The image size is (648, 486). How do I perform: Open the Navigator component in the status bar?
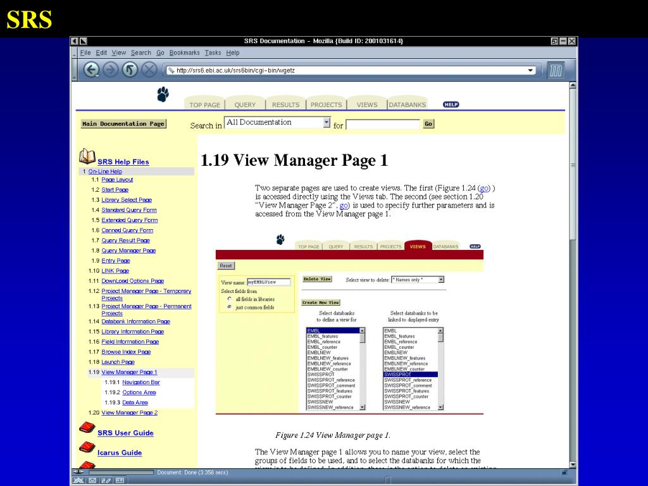coord(78,481)
